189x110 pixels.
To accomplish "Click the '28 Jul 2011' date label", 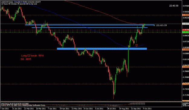I will (112, 108).
